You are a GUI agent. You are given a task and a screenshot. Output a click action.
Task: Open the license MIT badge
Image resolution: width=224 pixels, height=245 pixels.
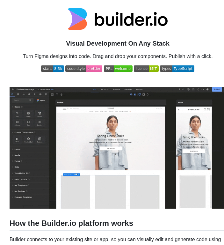pos(146,69)
